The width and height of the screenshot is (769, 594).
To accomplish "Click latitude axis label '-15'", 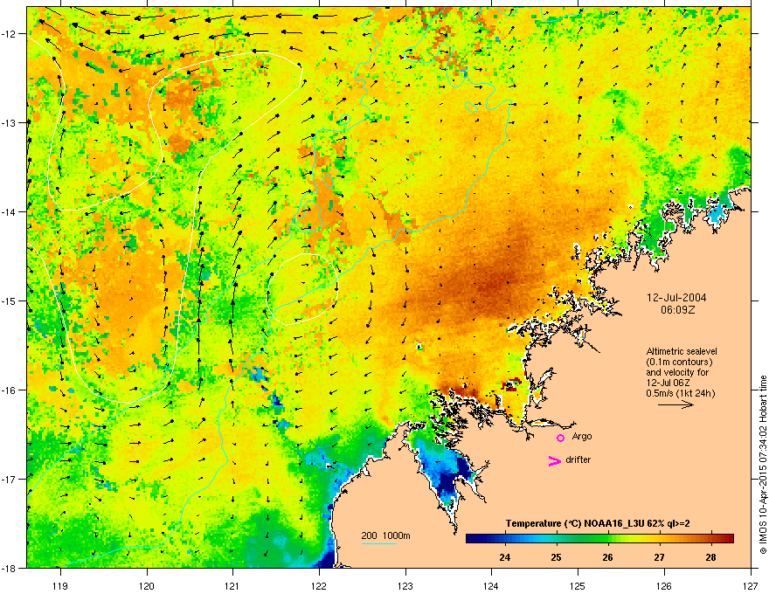I will (x=10, y=300).
